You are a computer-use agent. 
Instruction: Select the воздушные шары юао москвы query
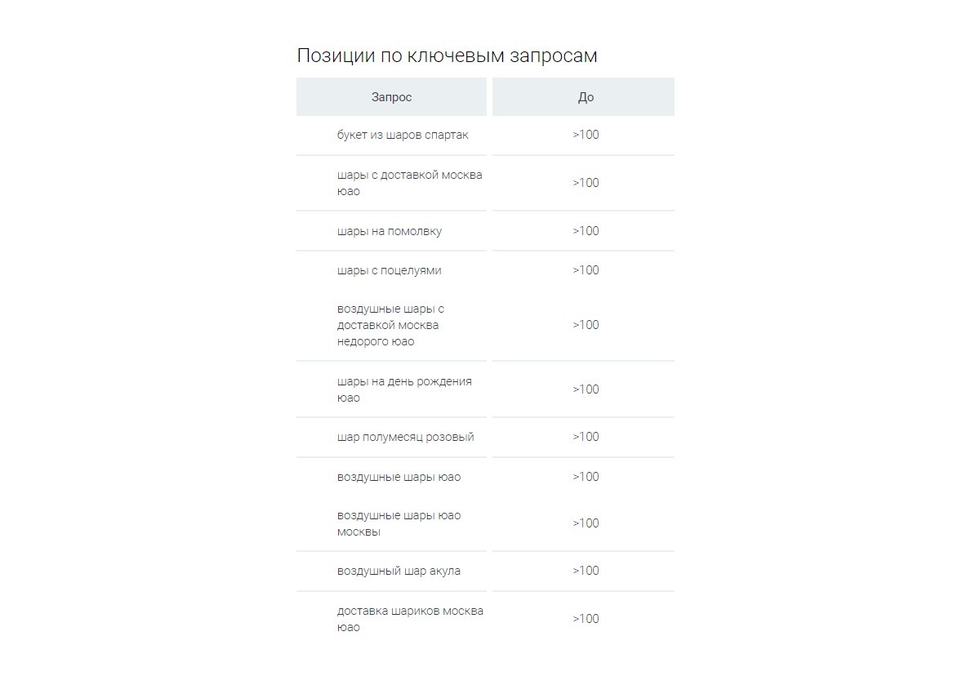tap(399, 523)
